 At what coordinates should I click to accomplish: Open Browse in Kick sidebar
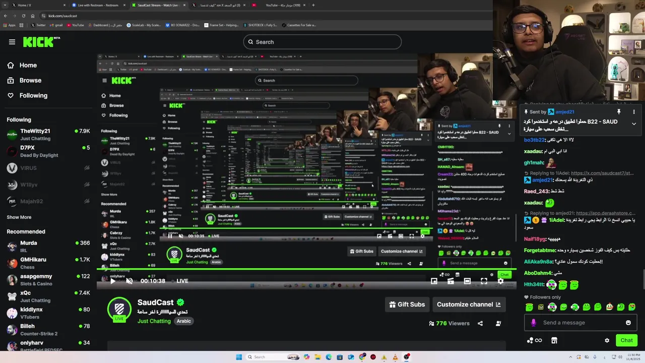click(24, 80)
